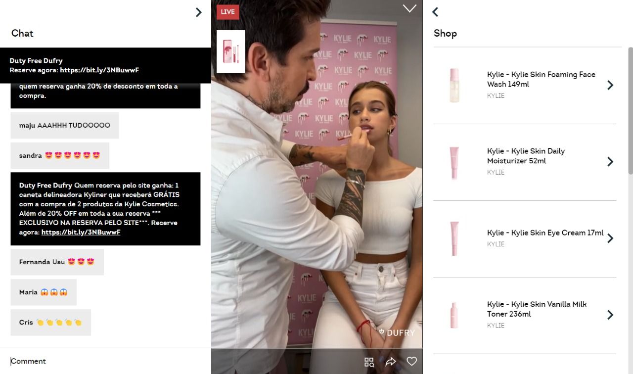Viewport: 633px width, 374px height.
Task: Expand Kylie Skin Vanilla Milk Toner chevron
Action: point(610,315)
